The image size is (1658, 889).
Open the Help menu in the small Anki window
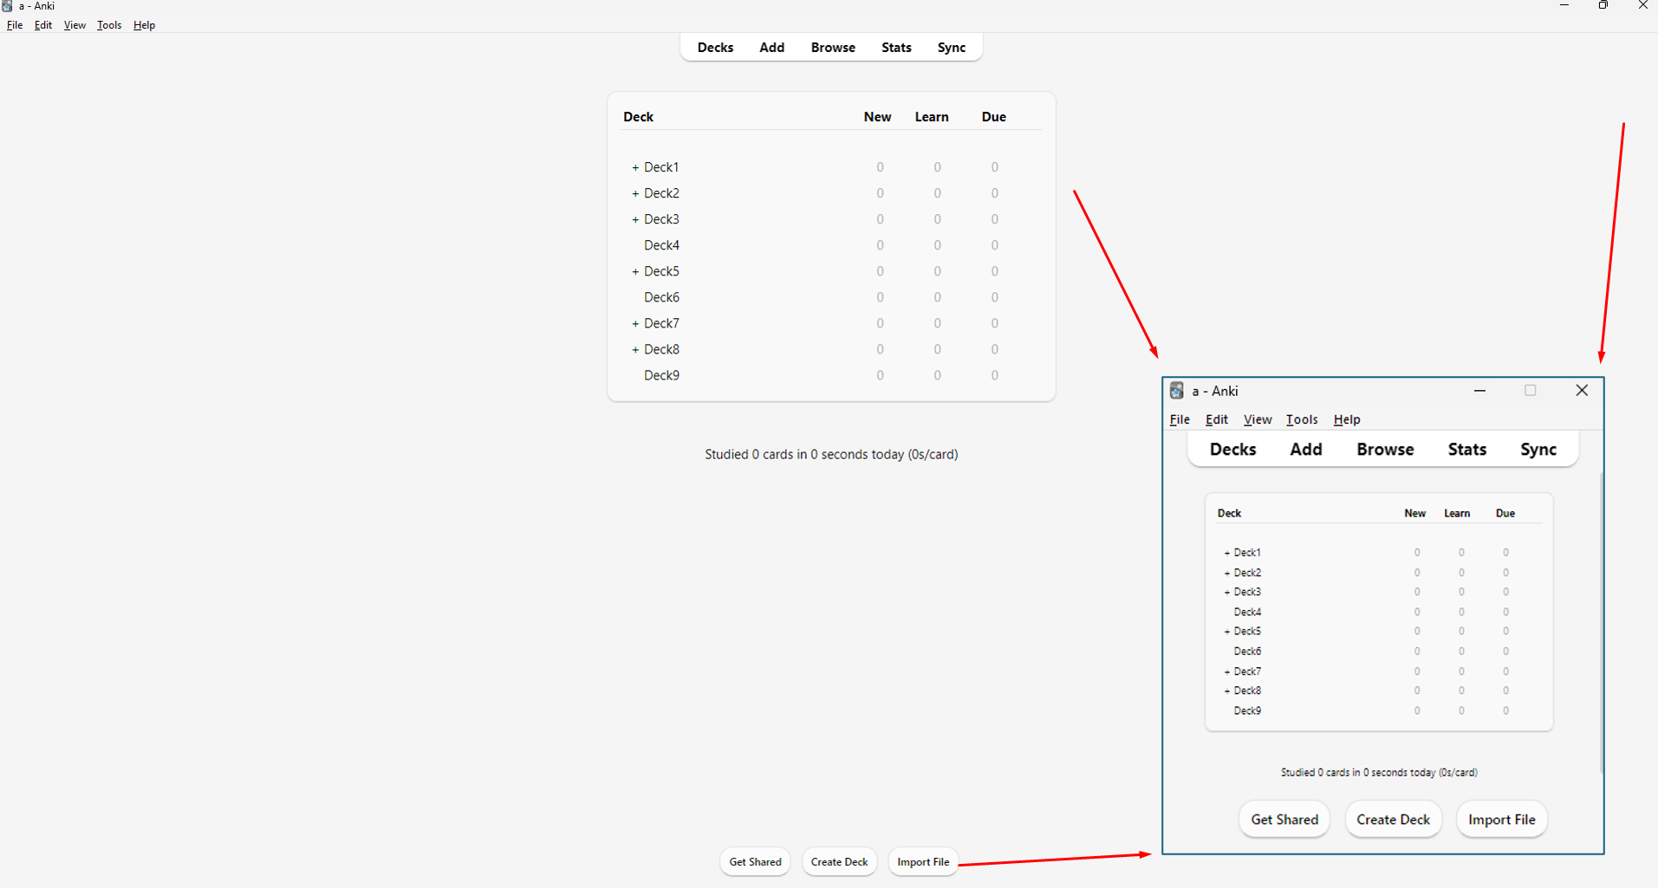click(1347, 419)
